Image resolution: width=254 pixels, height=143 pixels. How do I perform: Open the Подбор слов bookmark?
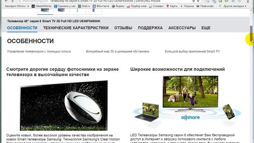pyautogui.click(x=137, y=6)
